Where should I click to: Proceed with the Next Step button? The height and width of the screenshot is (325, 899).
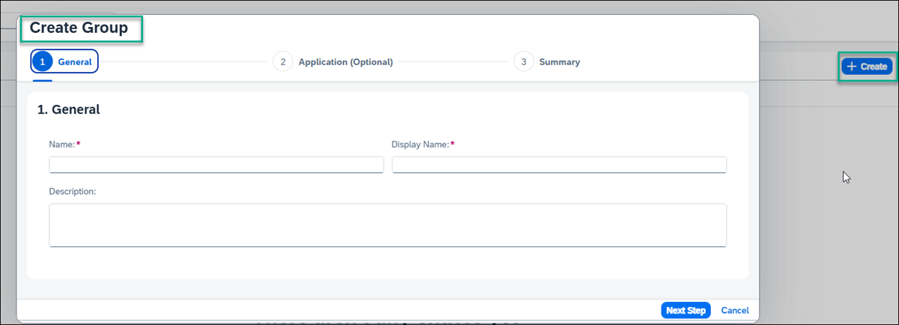tap(685, 311)
